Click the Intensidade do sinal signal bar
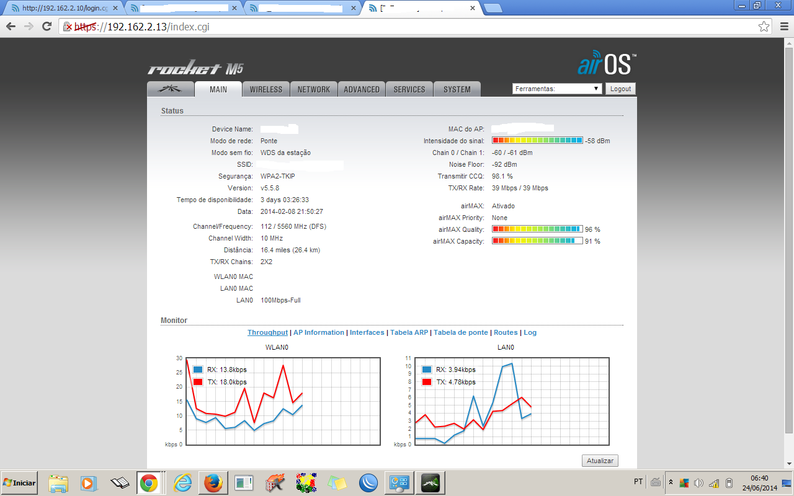This screenshot has width=794, height=496. (x=537, y=141)
